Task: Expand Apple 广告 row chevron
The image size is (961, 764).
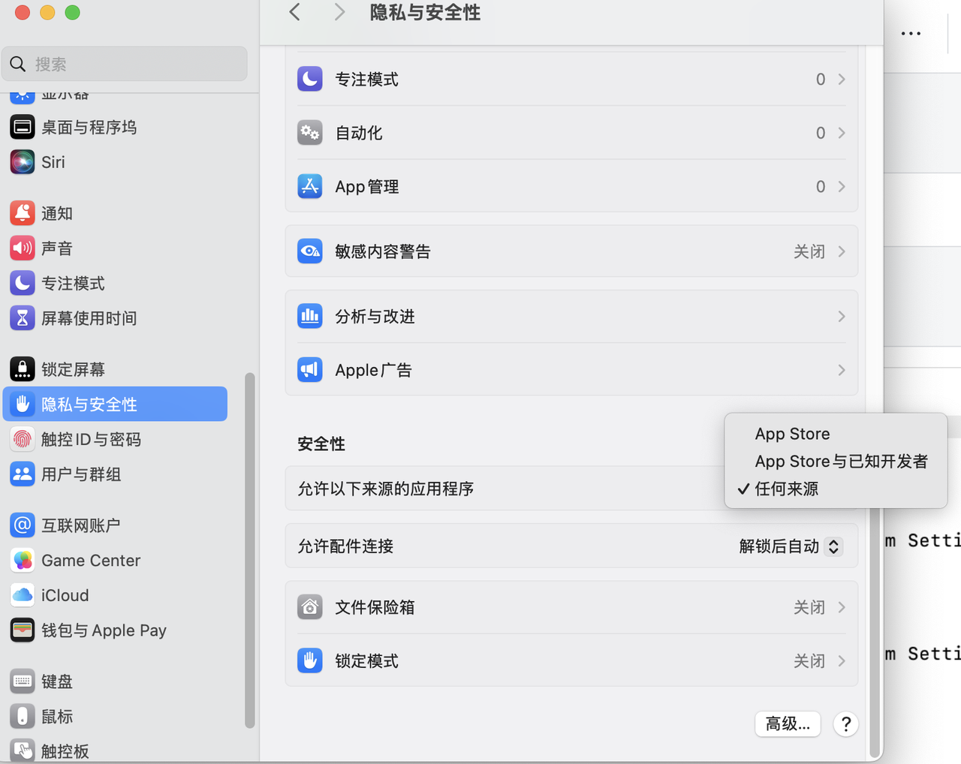Action: (x=842, y=370)
